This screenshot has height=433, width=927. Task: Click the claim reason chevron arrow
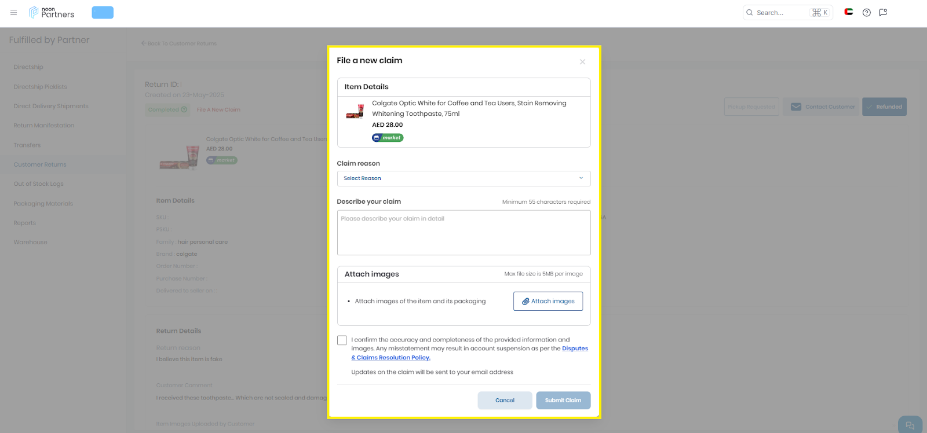[581, 178]
